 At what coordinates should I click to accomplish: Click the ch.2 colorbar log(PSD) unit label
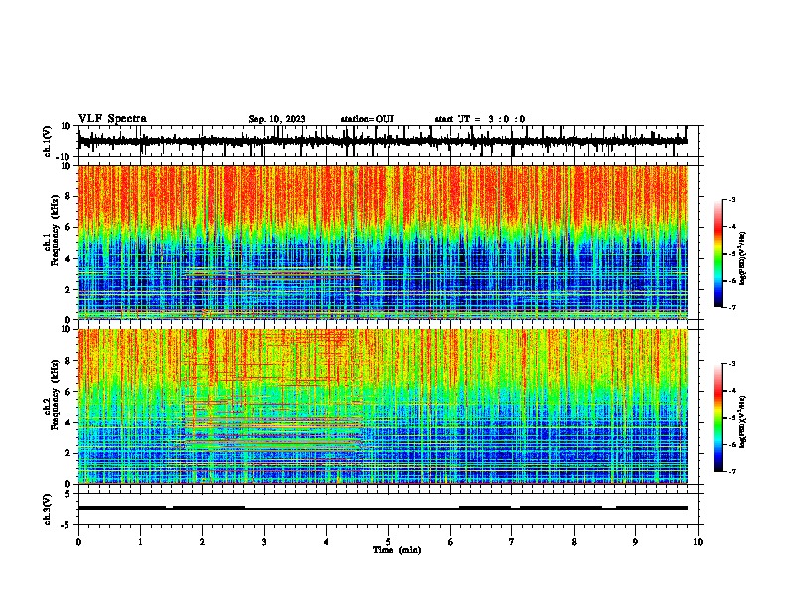(743, 422)
